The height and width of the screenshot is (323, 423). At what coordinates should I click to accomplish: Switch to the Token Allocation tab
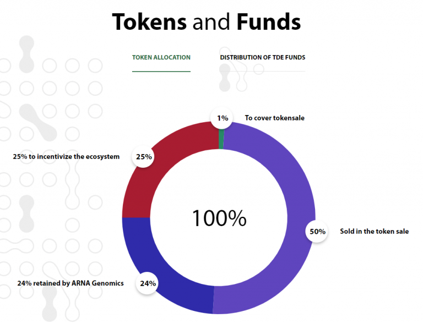[161, 57]
